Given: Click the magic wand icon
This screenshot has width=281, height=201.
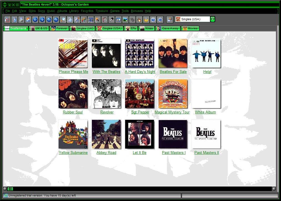Looking at the screenshot, I should click(x=97, y=19).
